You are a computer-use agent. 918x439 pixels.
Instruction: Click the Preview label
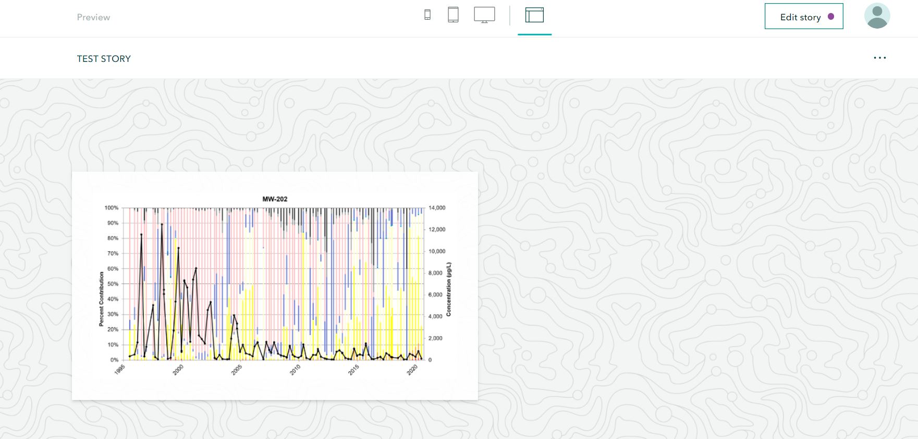[93, 17]
